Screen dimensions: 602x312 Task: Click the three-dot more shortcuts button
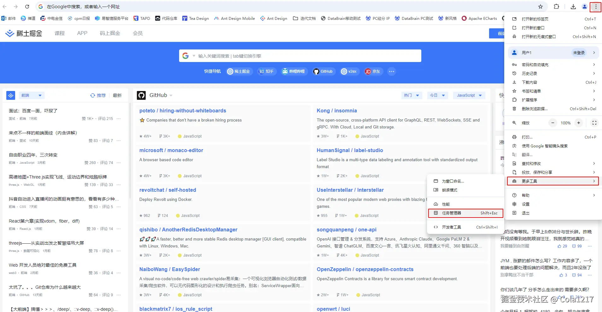pyautogui.click(x=391, y=71)
